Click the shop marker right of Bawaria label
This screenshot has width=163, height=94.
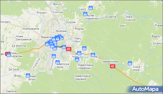(54, 39)
